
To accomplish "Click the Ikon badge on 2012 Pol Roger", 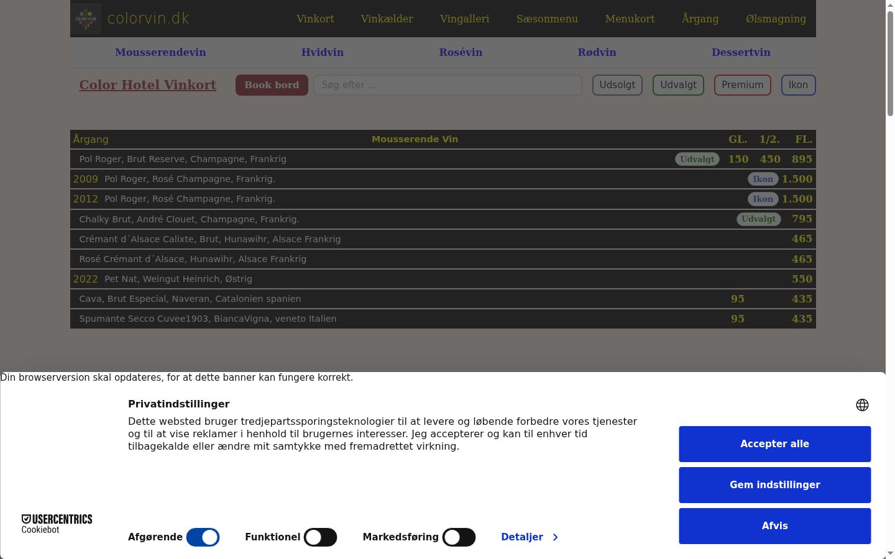I will (763, 199).
